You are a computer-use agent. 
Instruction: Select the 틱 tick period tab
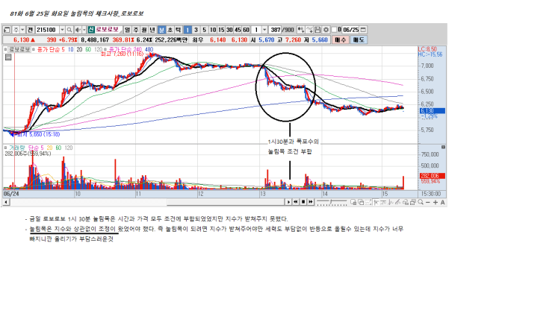(x=178, y=30)
